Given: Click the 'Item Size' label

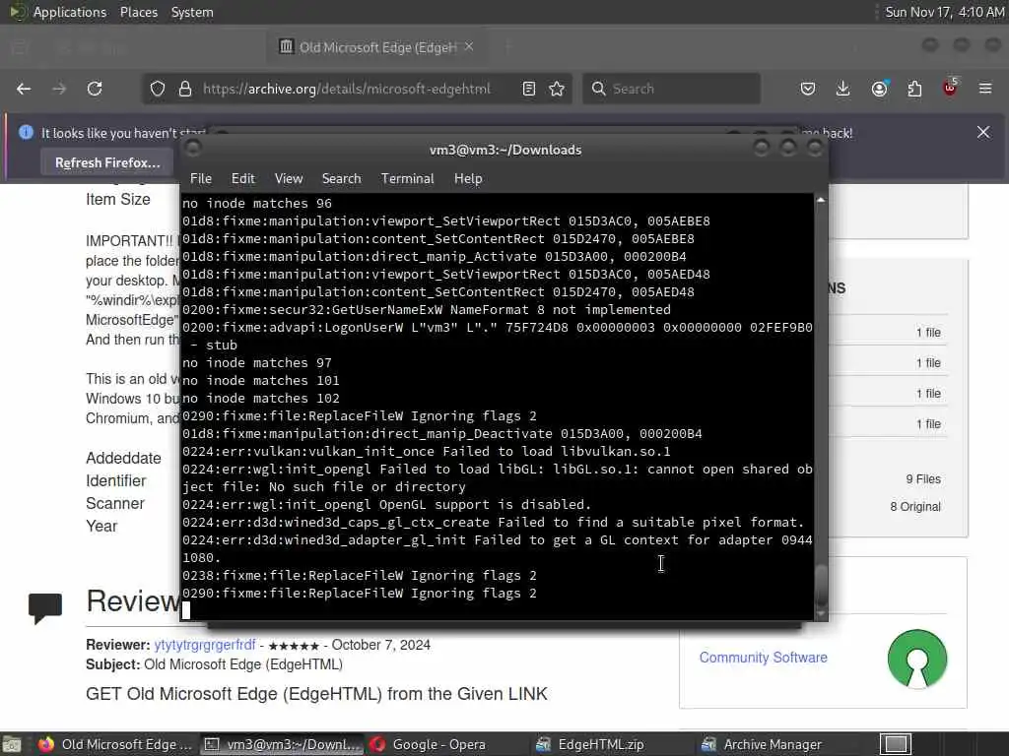Looking at the screenshot, I should (118, 199).
